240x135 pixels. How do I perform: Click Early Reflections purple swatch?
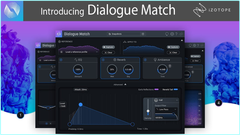tap(156, 89)
